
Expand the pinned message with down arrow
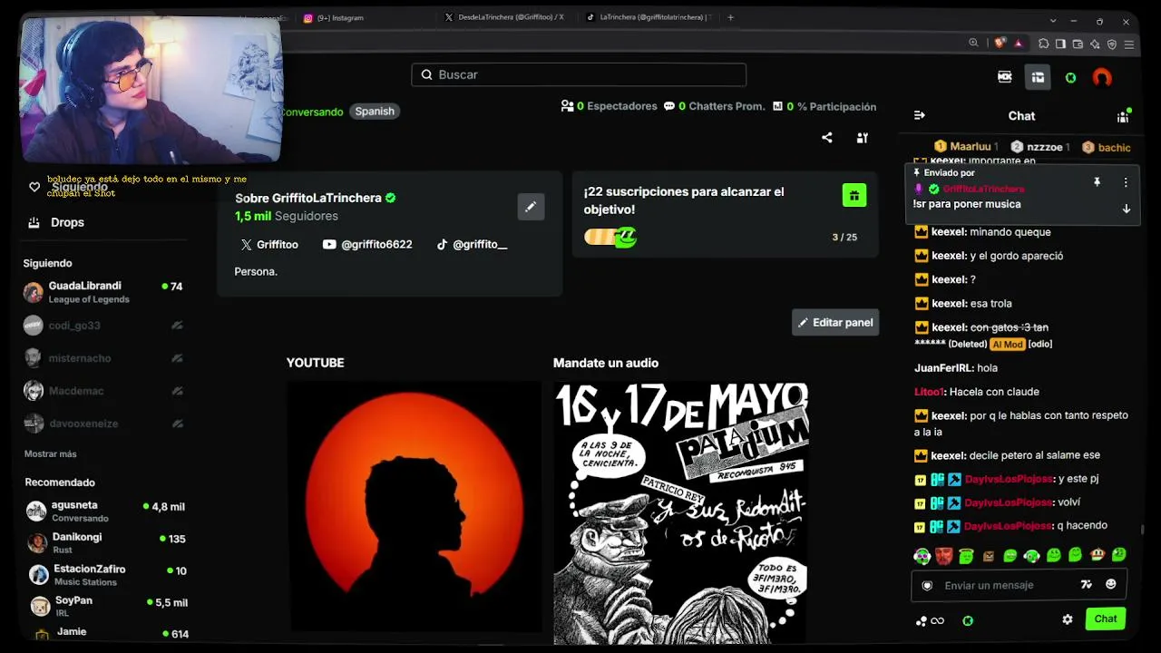point(1126,209)
